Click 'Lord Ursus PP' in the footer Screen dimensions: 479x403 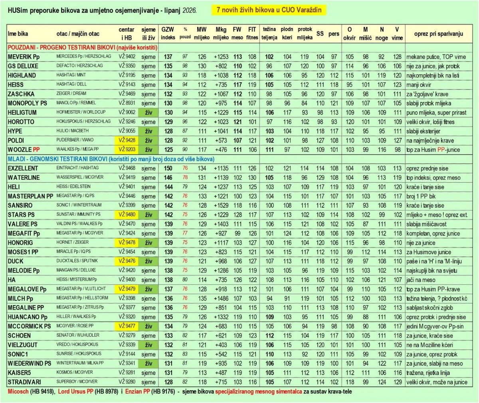(75, 391)
